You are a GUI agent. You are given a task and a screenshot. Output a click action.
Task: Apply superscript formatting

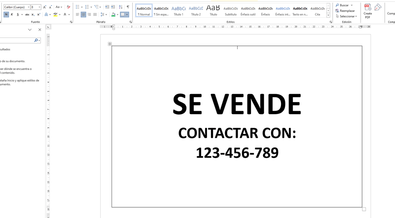(38, 15)
